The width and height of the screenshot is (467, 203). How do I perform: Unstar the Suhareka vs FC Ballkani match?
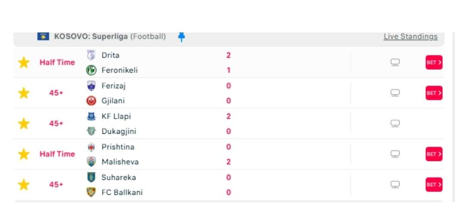23,184
